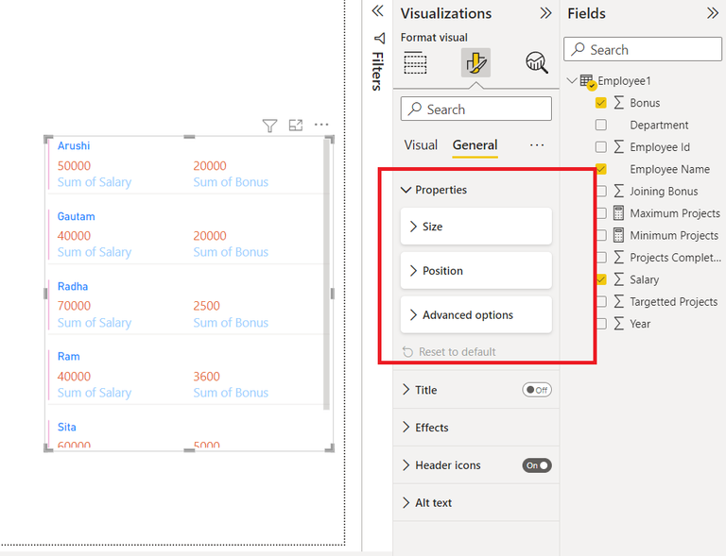Uncheck the Bonus field checkbox
The height and width of the screenshot is (556, 726).
click(600, 103)
